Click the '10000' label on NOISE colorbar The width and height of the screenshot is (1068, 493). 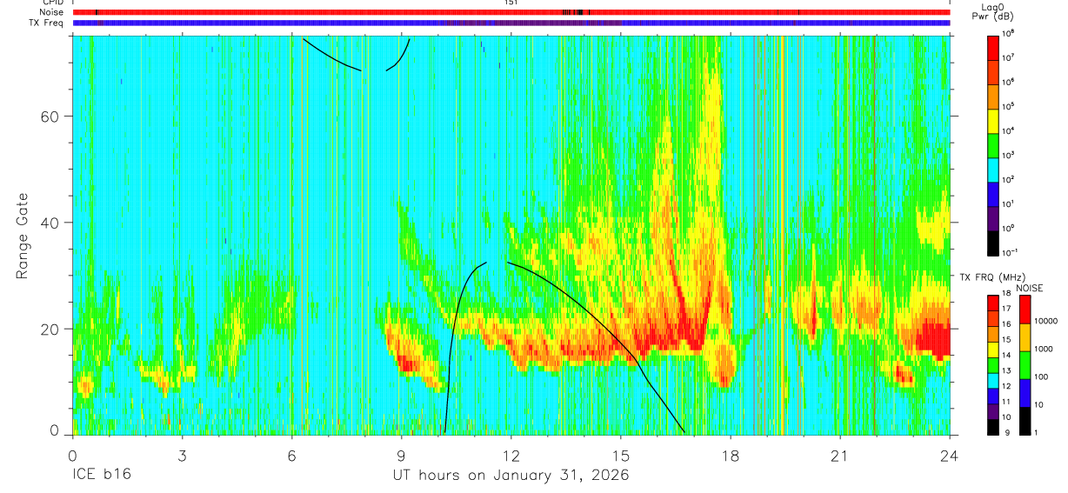tap(1045, 321)
